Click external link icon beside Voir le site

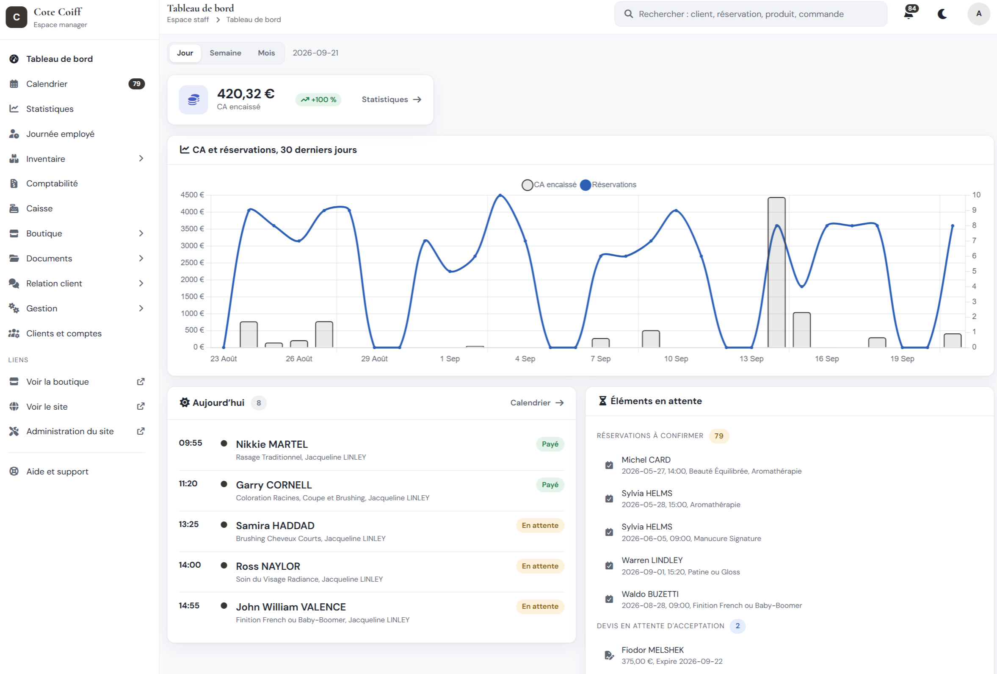(x=141, y=406)
